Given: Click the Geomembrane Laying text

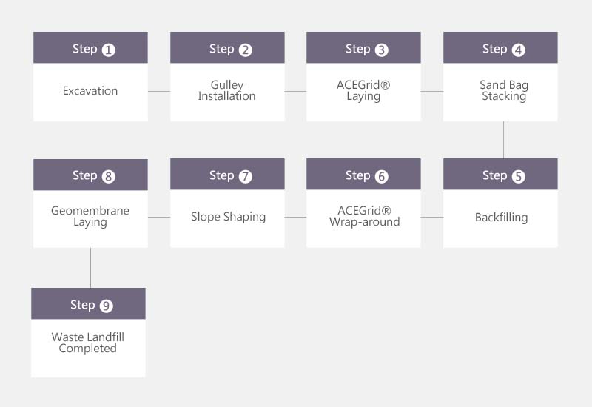Looking at the screenshot, I should tap(90, 216).
